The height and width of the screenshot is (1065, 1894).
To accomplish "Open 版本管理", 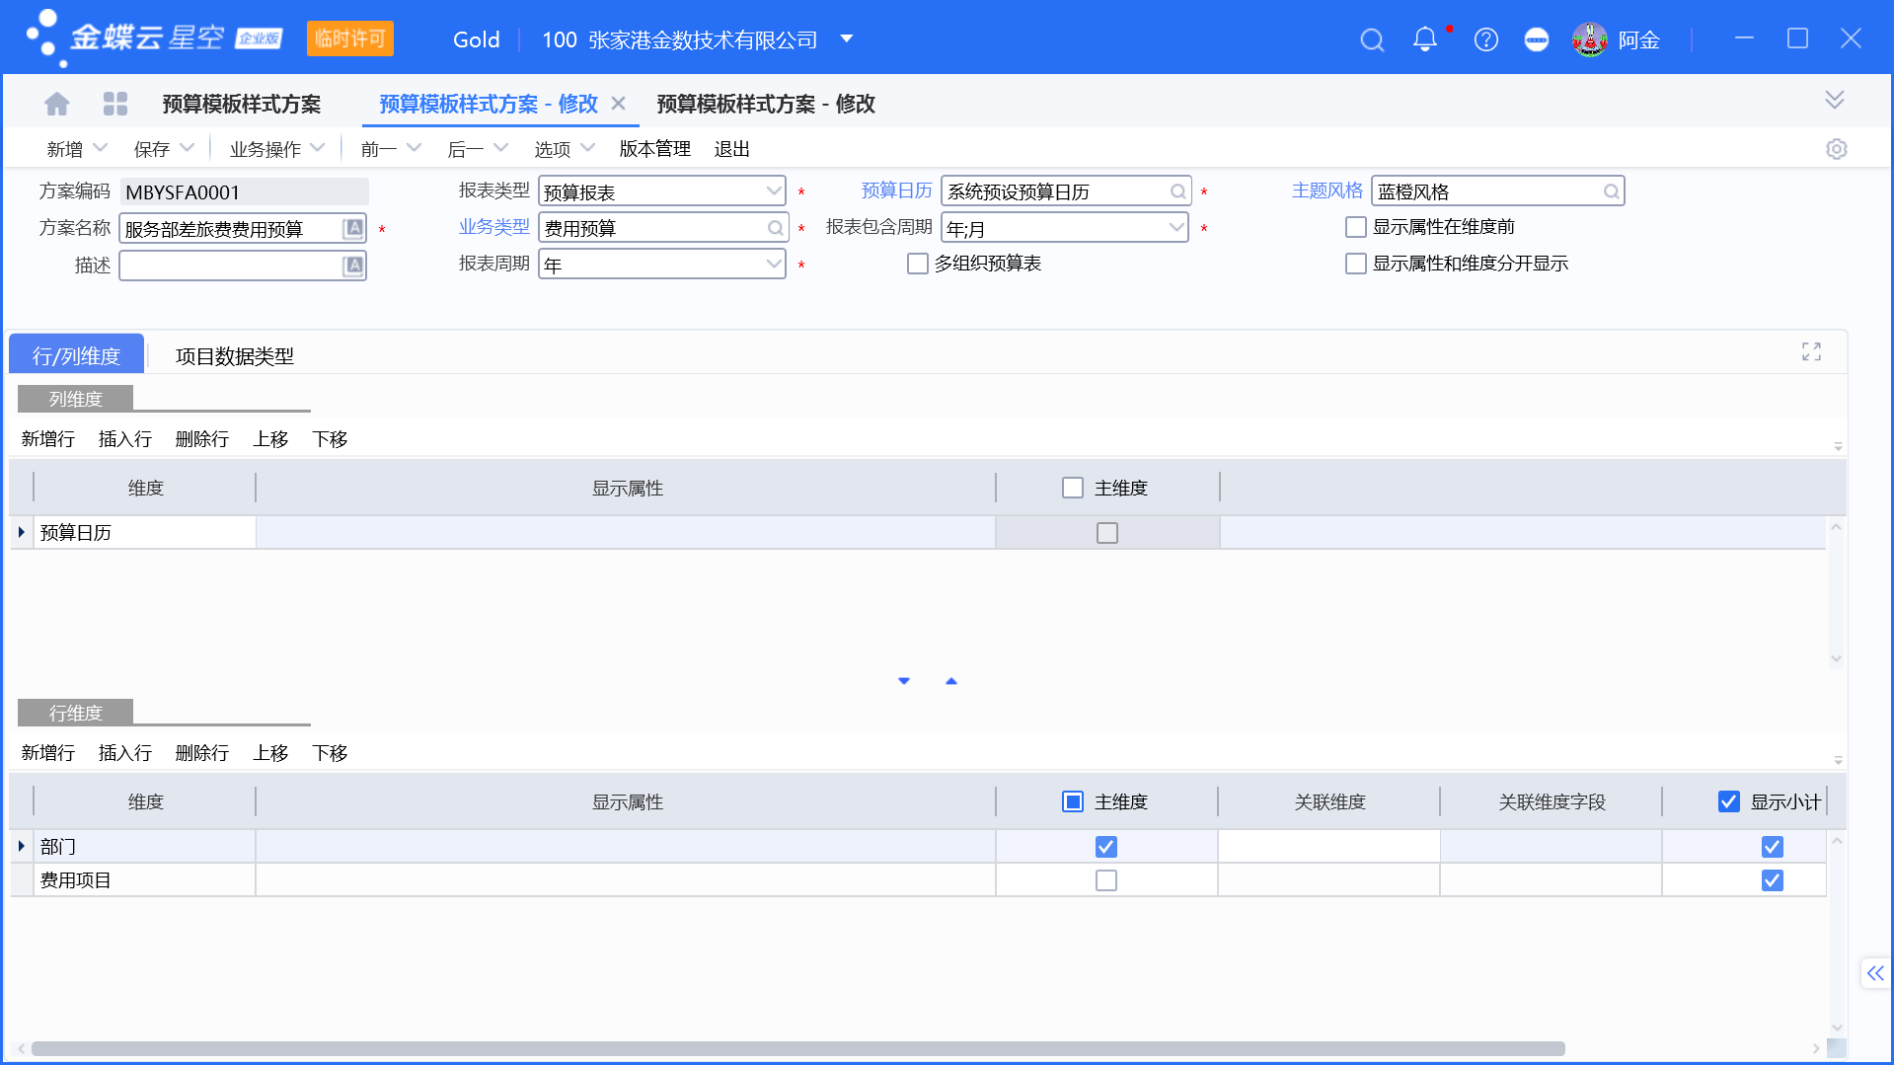I will (x=654, y=149).
